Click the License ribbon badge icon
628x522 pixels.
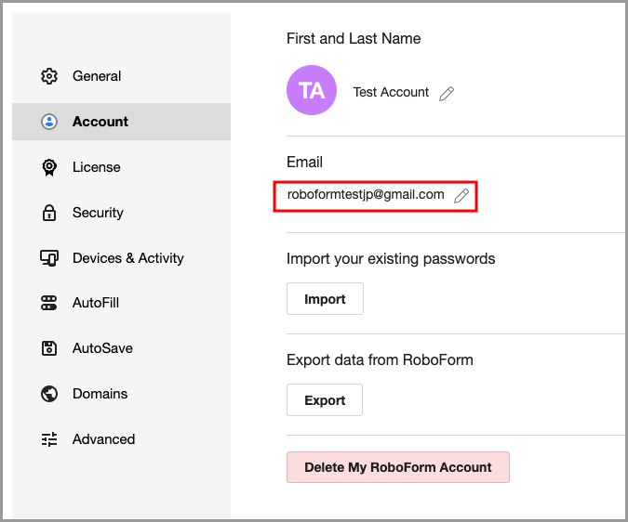click(49, 167)
